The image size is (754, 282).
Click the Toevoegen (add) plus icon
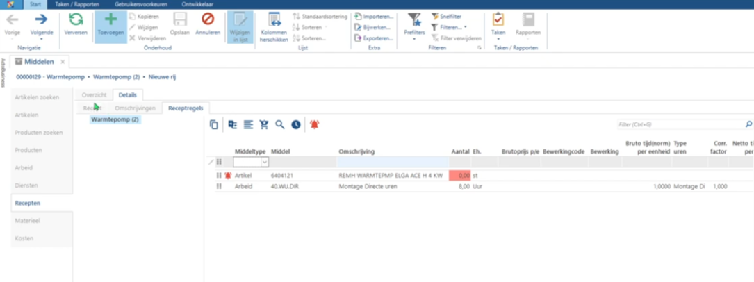(x=110, y=20)
